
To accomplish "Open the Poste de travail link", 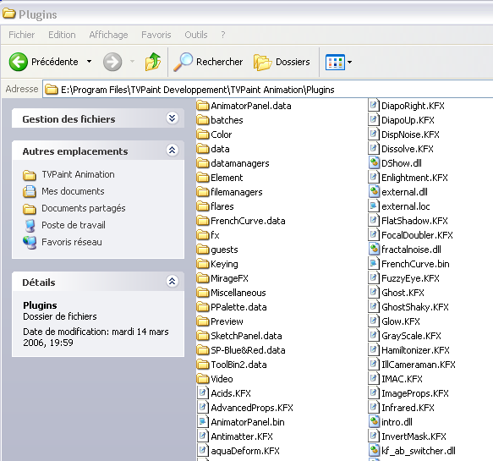I will (x=74, y=225).
